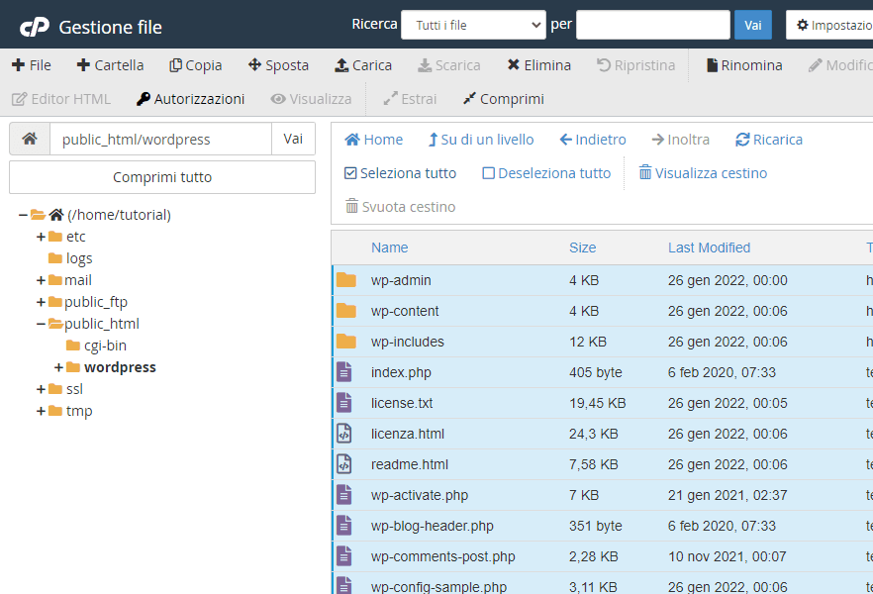The width and height of the screenshot is (873, 594).
Task: Create a new File from toolbar
Action: coord(32,65)
